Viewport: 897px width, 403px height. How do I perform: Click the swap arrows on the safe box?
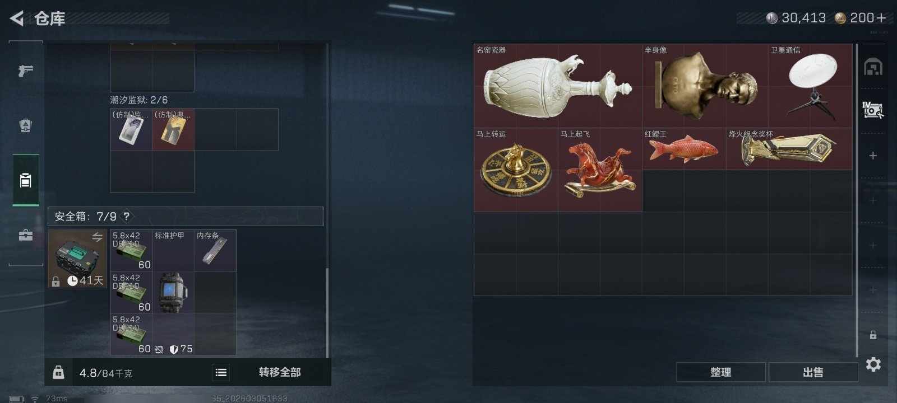97,237
